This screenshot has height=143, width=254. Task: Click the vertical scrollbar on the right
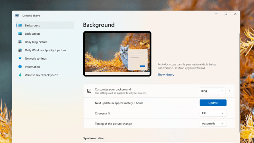pos(239,83)
